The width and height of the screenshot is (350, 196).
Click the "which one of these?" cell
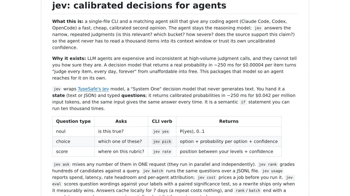click(121, 142)
